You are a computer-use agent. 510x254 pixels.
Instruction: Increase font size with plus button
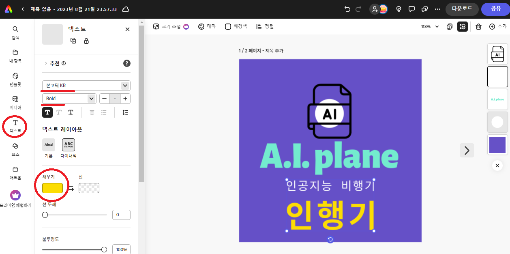(x=126, y=99)
